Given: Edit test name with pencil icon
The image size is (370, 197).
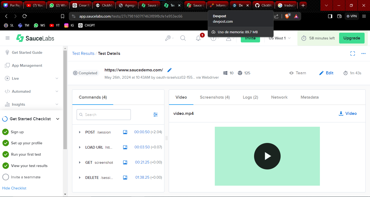Looking at the screenshot, I should click(x=170, y=70).
